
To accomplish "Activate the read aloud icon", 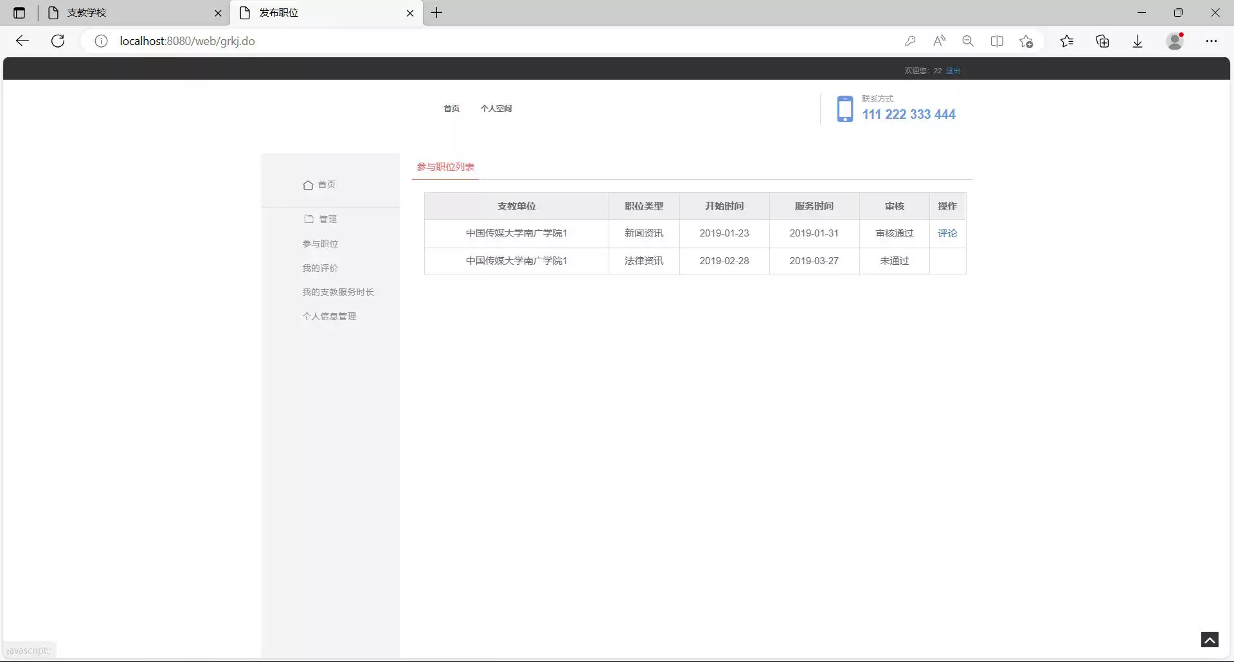I will click(939, 41).
